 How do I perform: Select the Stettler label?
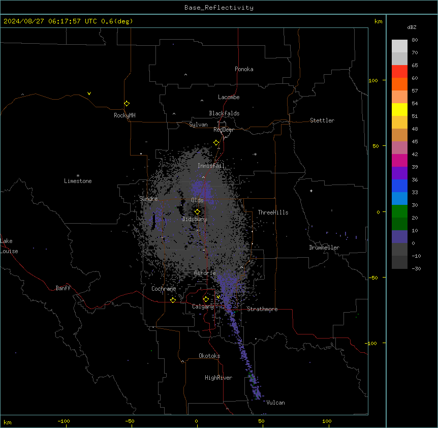[x=322, y=120]
